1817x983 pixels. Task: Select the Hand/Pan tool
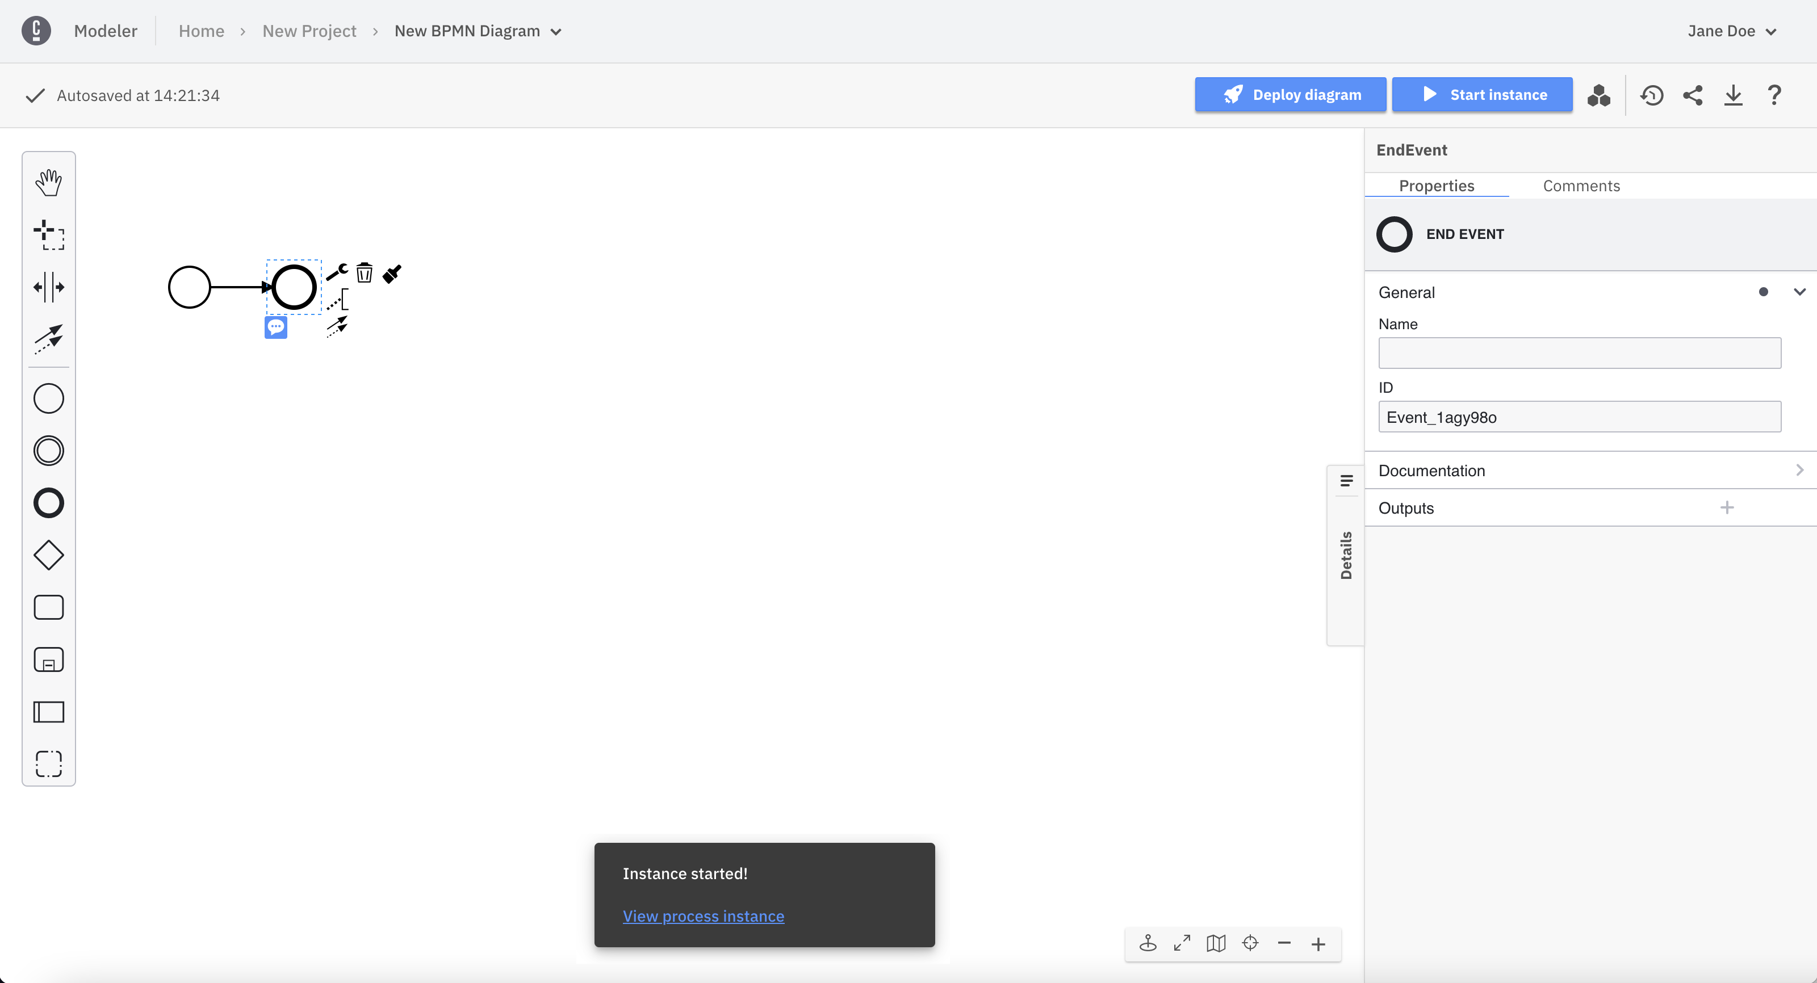click(48, 182)
